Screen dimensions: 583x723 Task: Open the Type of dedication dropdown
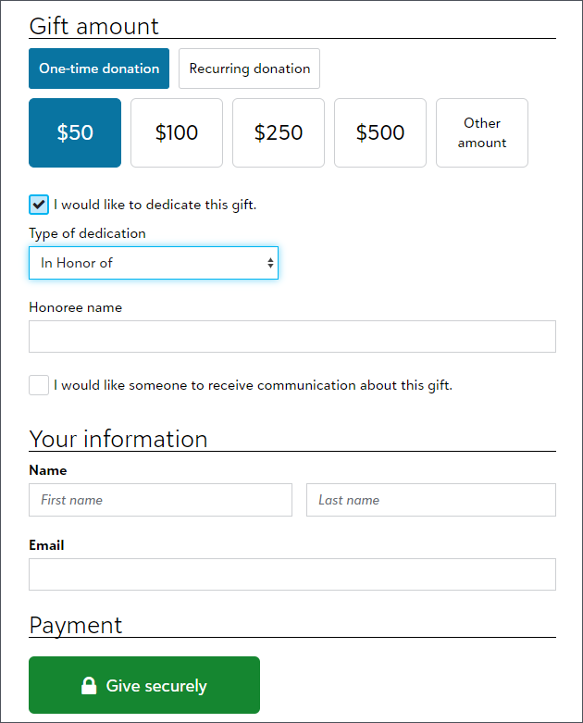[154, 263]
